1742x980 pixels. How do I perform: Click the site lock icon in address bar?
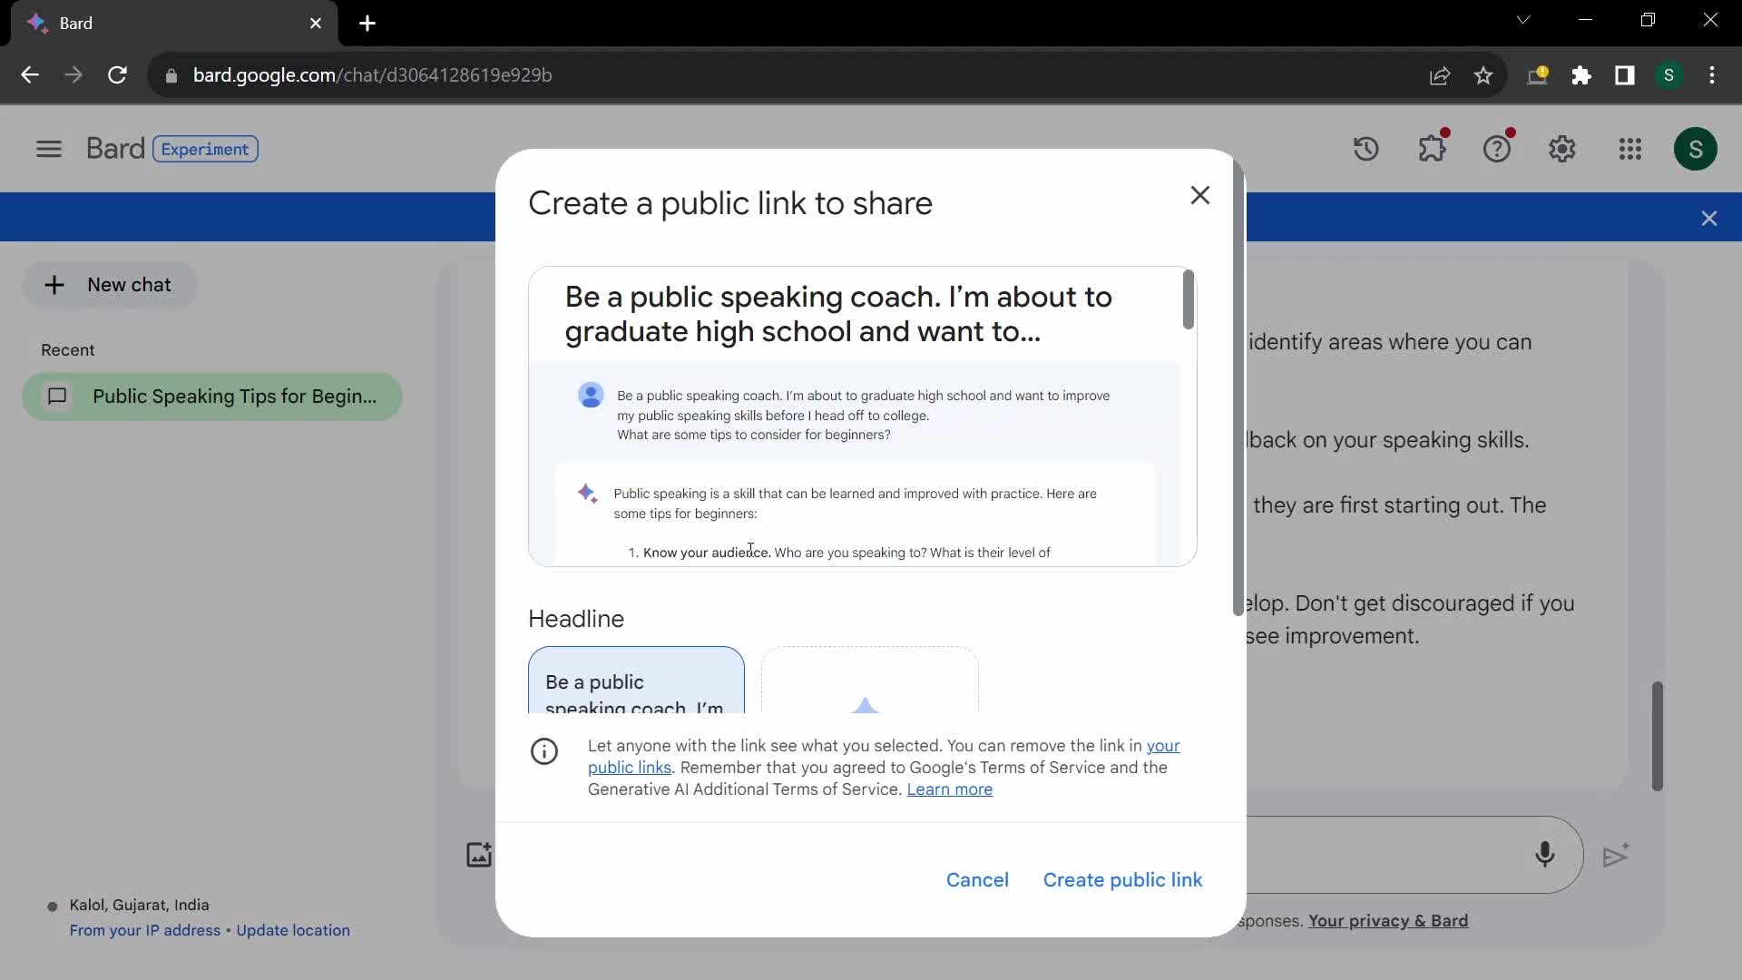tap(171, 75)
